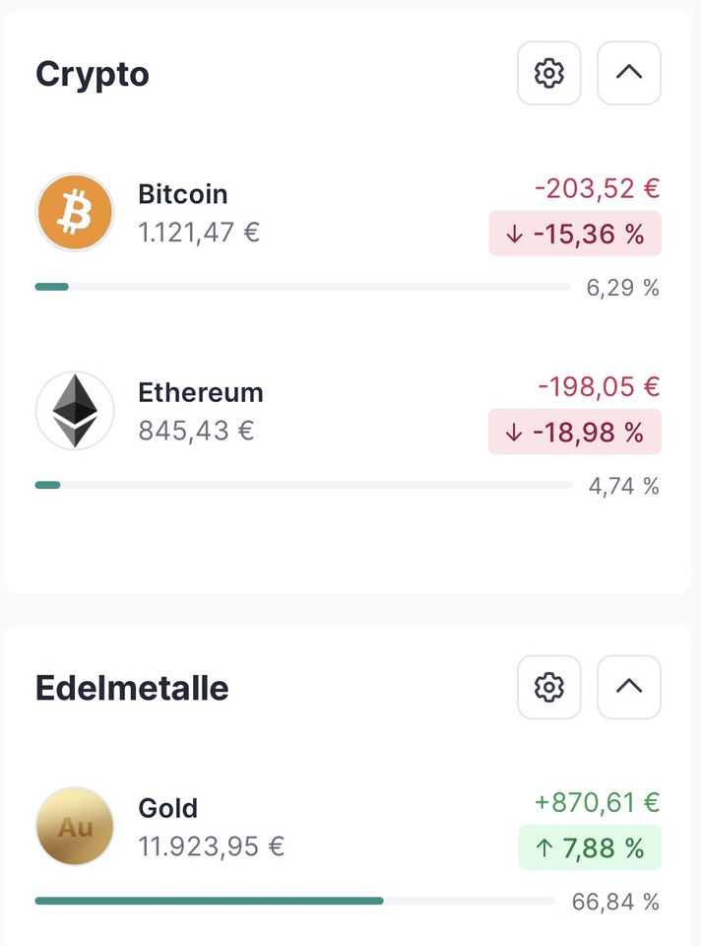Viewport: 701px width, 946px height.
Task: Click Bitcoin -15,36 % loss badge
Action: [575, 234]
